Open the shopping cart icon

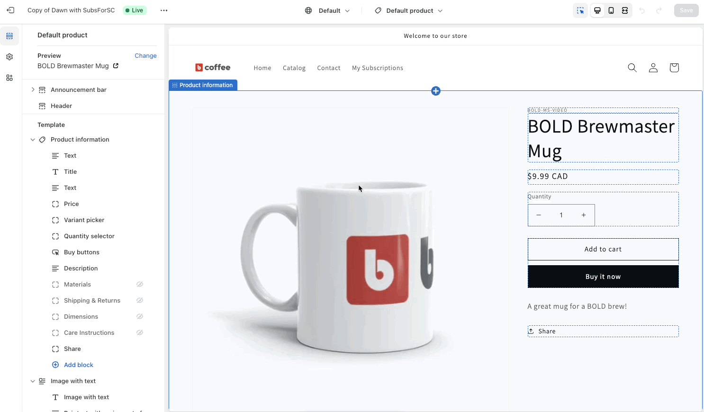[x=674, y=68]
